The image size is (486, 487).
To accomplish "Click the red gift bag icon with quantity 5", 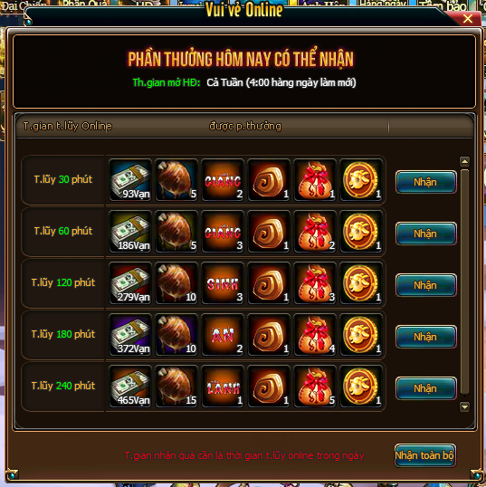I will (x=315, y=387).
